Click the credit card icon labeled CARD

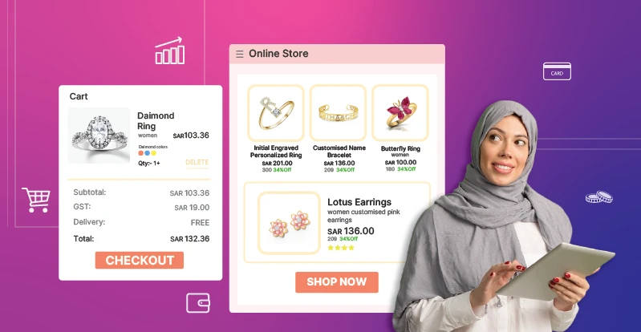pos(557,71)
